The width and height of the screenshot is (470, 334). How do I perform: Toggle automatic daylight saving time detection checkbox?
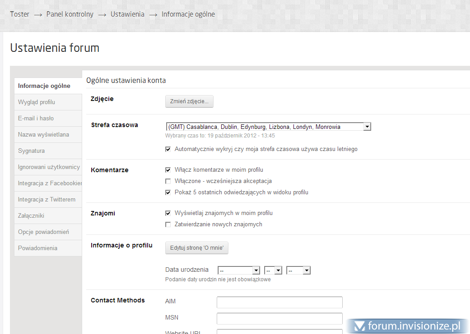click(168, 149)
